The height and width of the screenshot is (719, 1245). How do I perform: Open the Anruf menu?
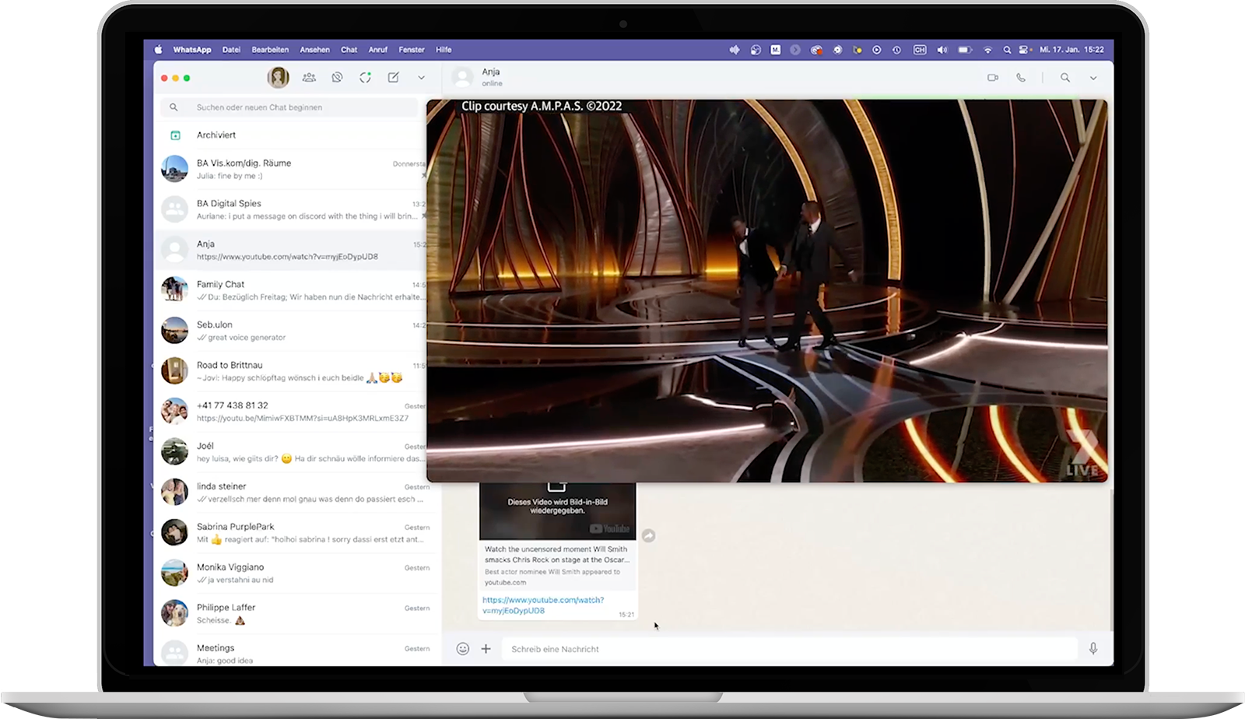[x=378, y=50]
